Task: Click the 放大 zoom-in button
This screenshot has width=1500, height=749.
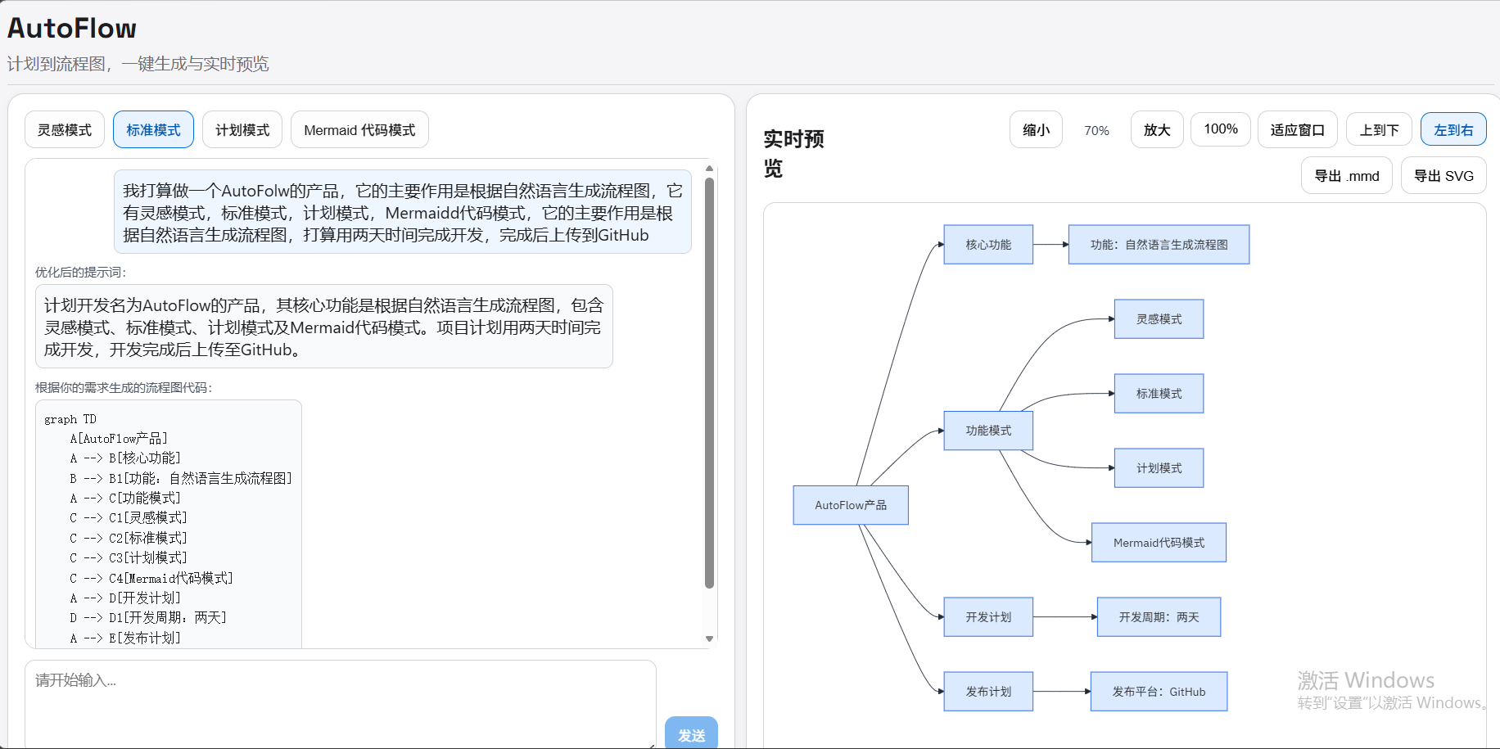Action: coord(1157,129)
